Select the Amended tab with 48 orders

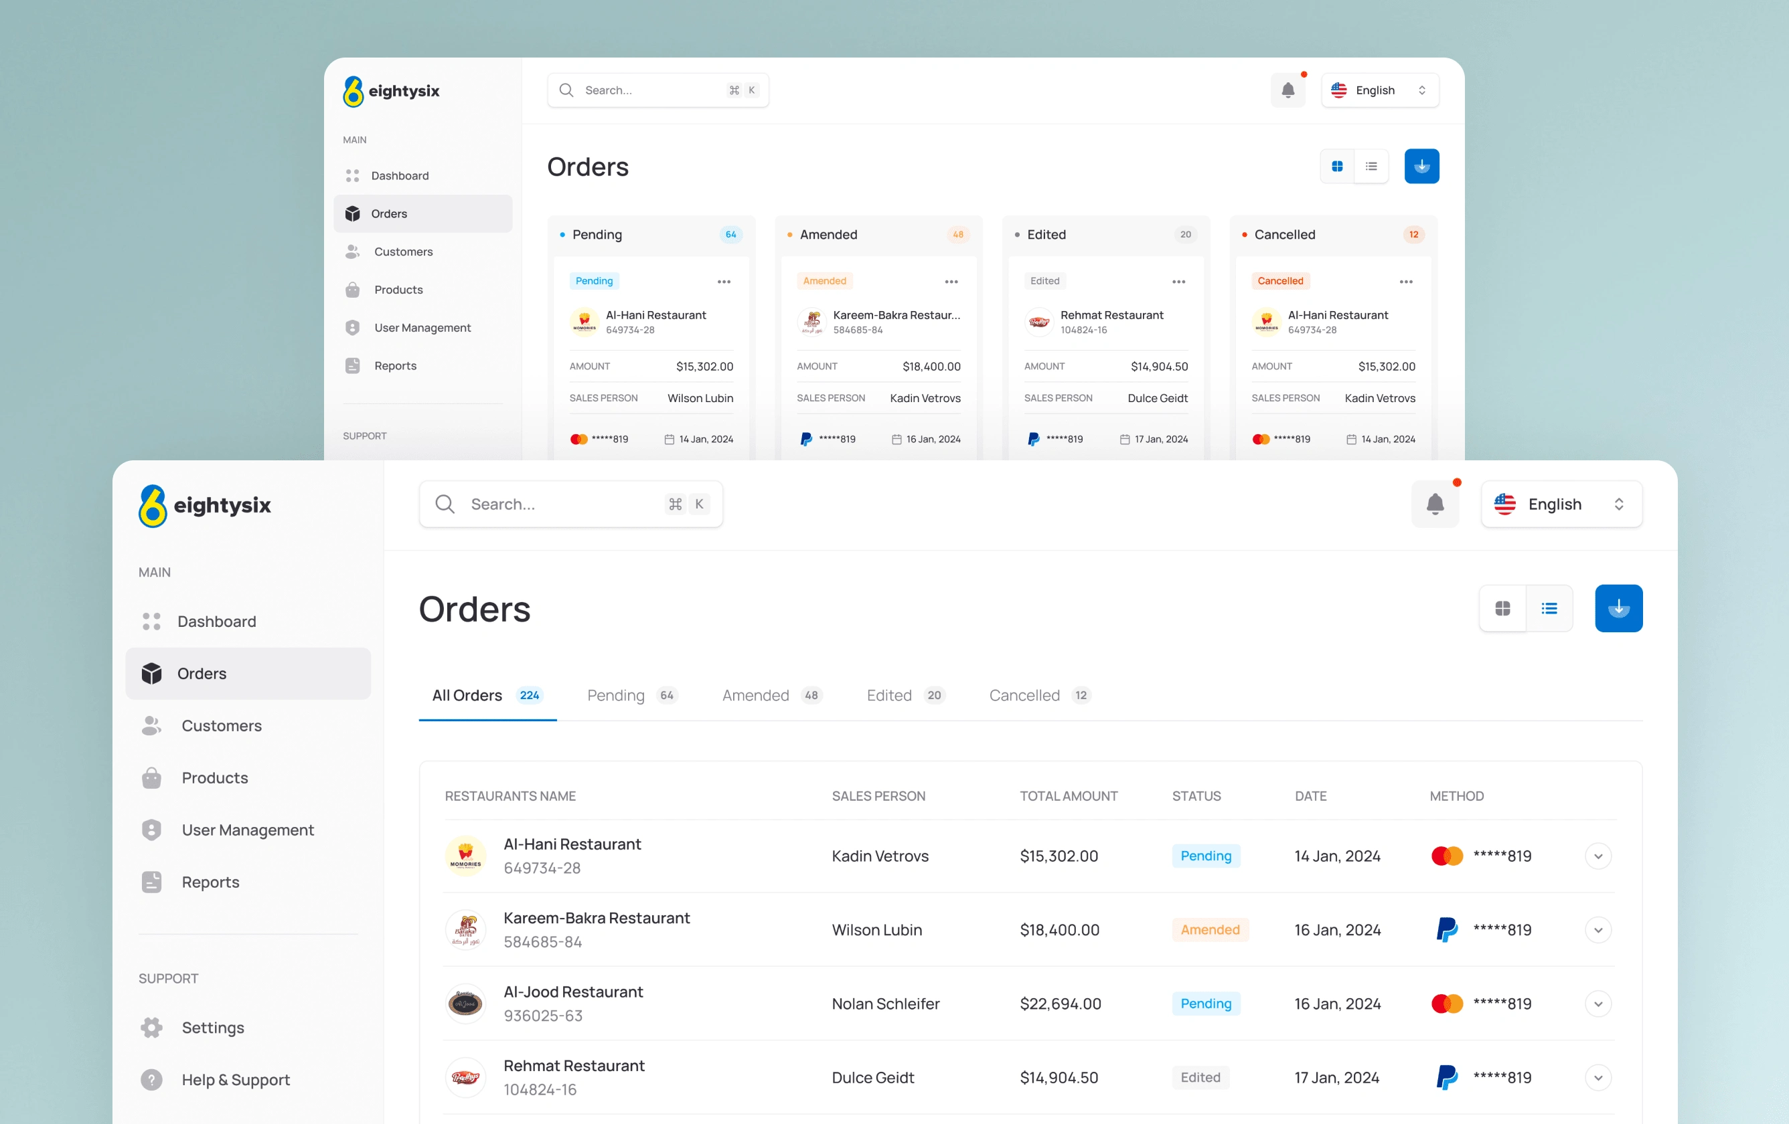pos(772,696)
